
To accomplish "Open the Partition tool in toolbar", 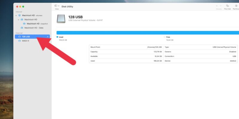I will [x=236, y=7].
